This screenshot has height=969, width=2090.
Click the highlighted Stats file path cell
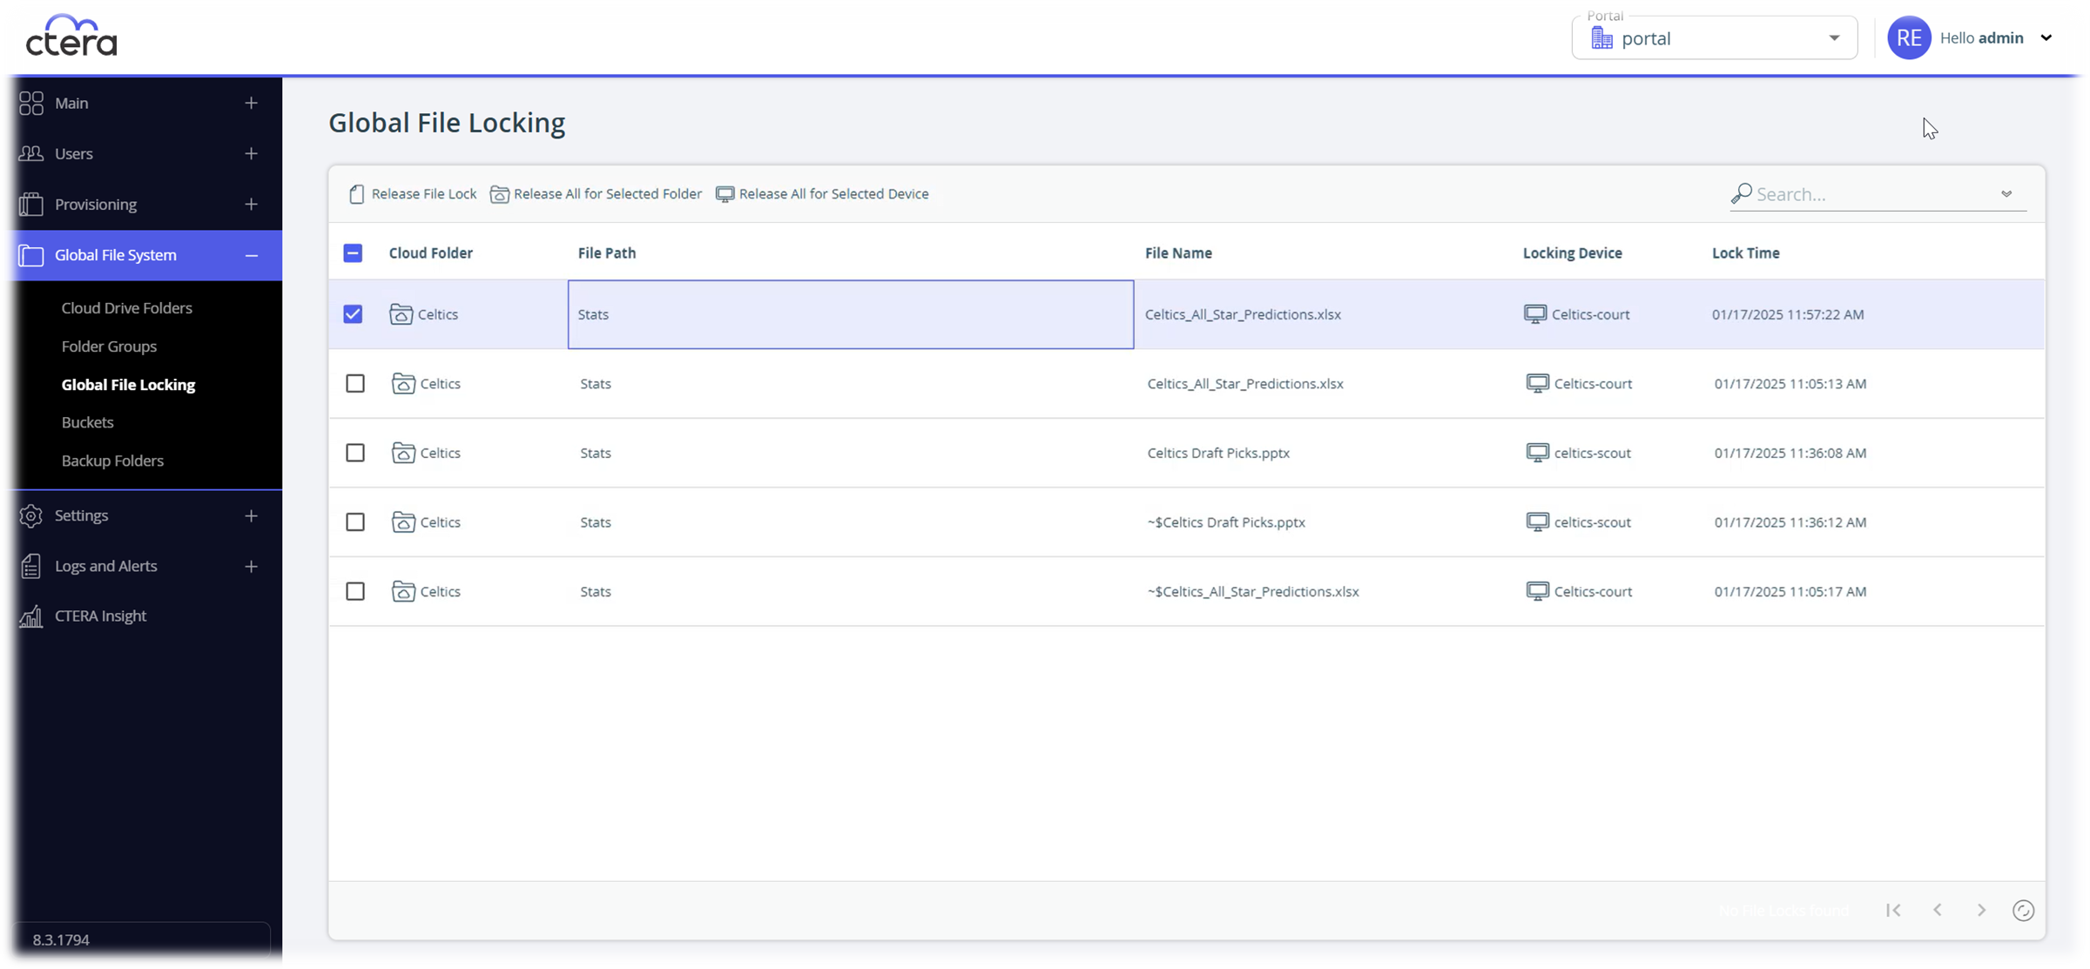(851, 314)
